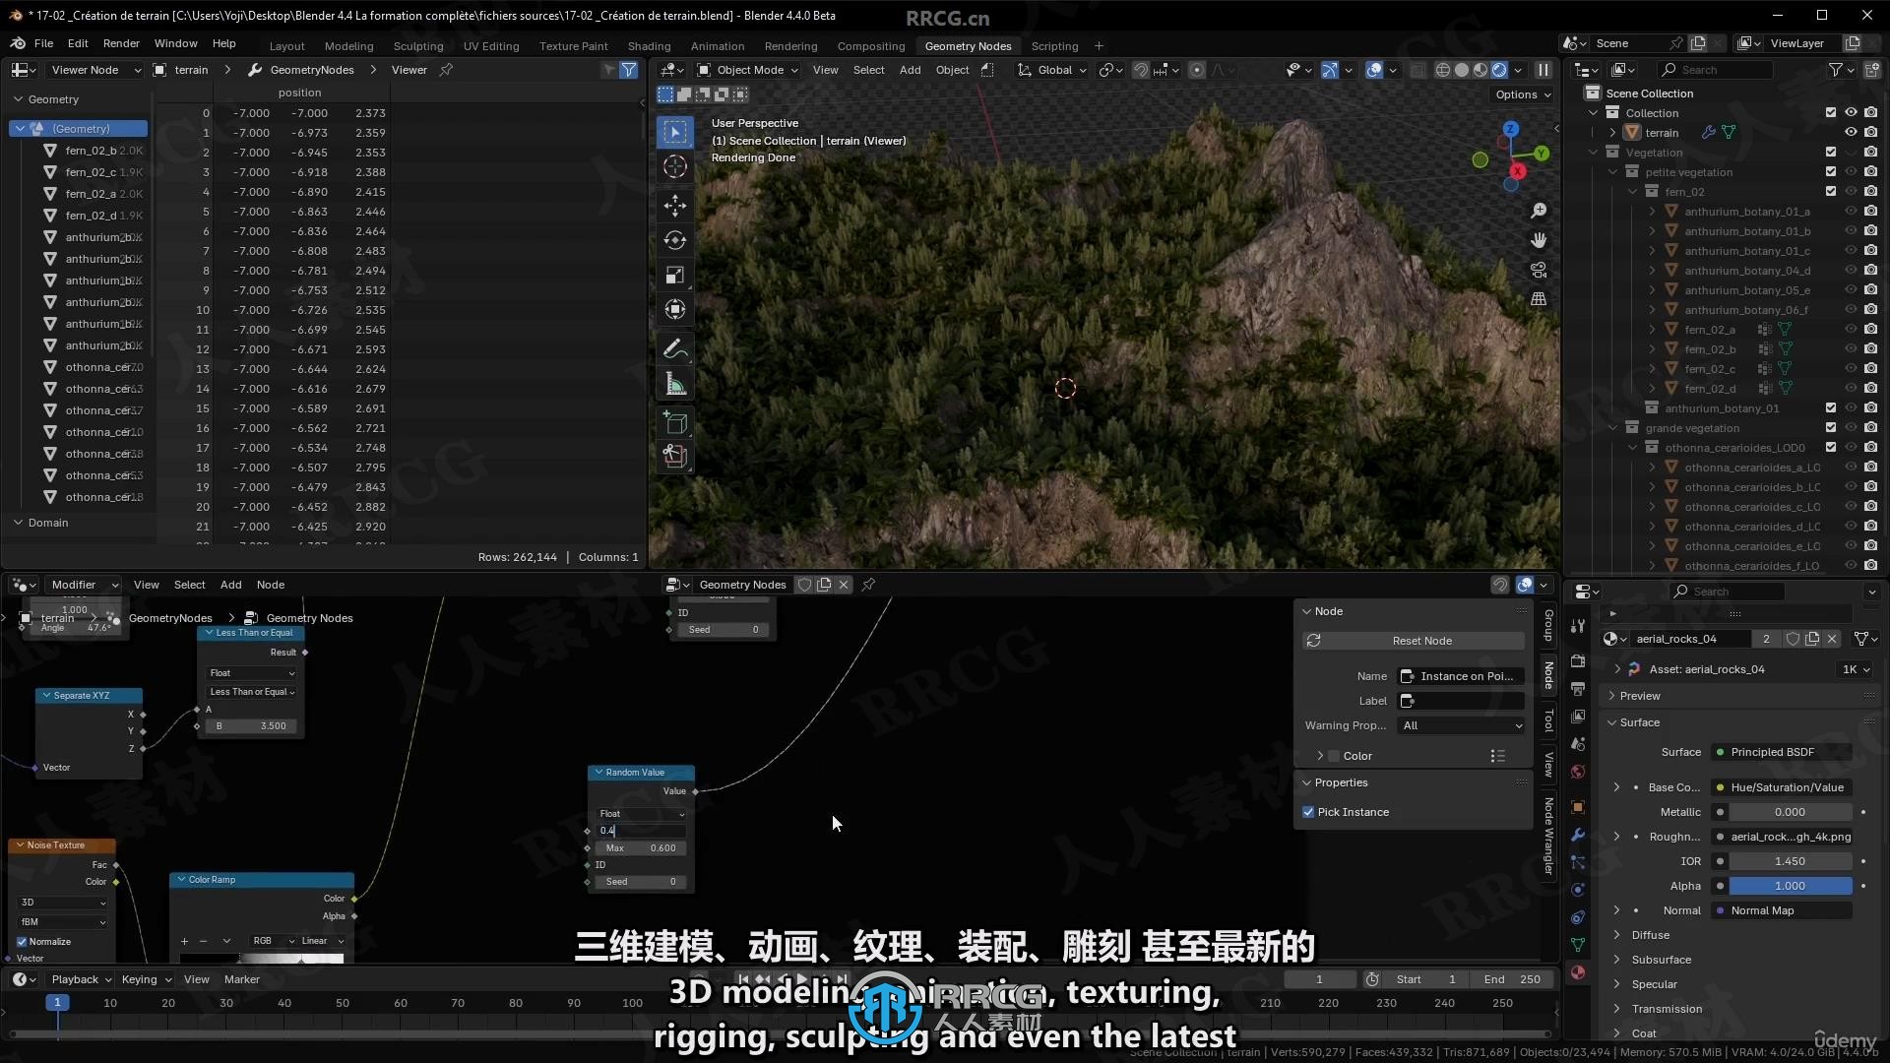This screenshot has width=1890, height=1063.
Task: Pause viewport render with pause icon
Action: click(x=1543, y=70)
